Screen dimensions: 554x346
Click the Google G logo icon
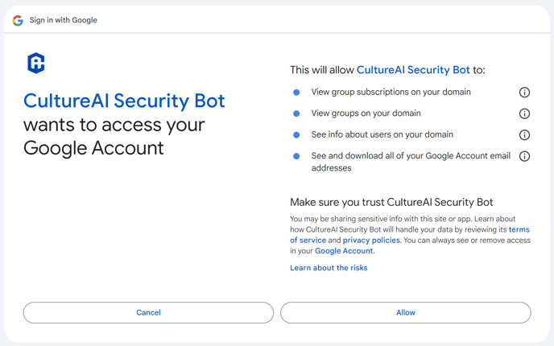click(x=18, y=20)
